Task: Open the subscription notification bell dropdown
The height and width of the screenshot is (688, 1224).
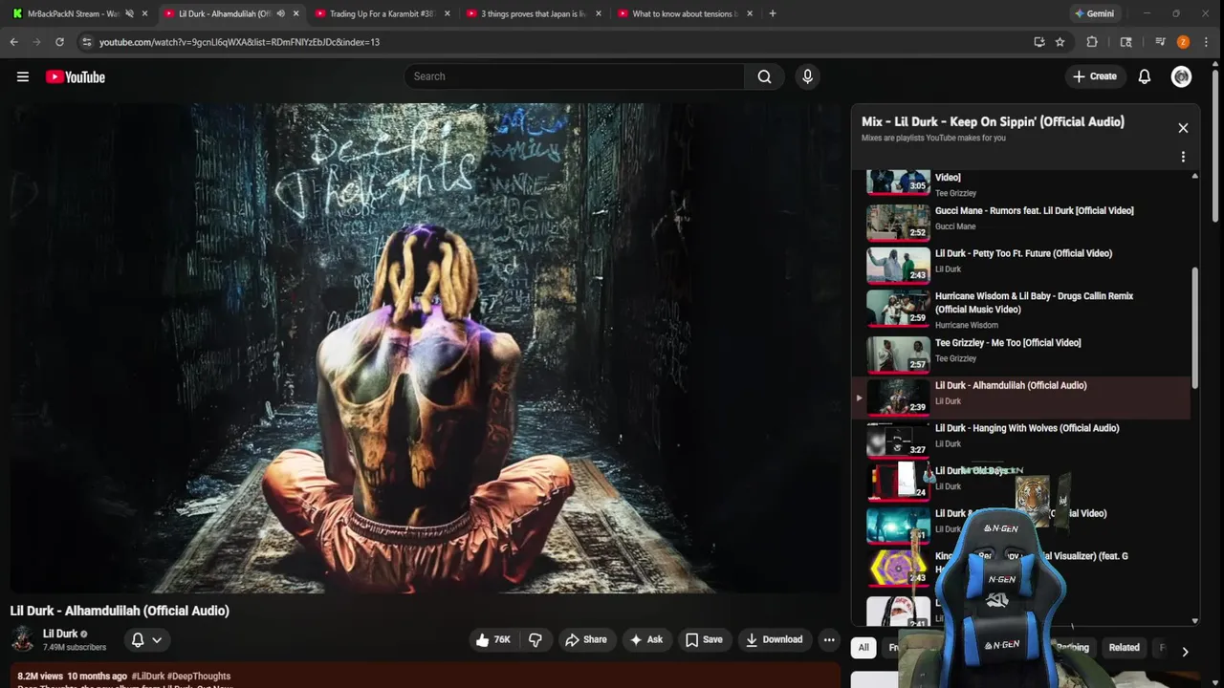Action: click(146, 639)
